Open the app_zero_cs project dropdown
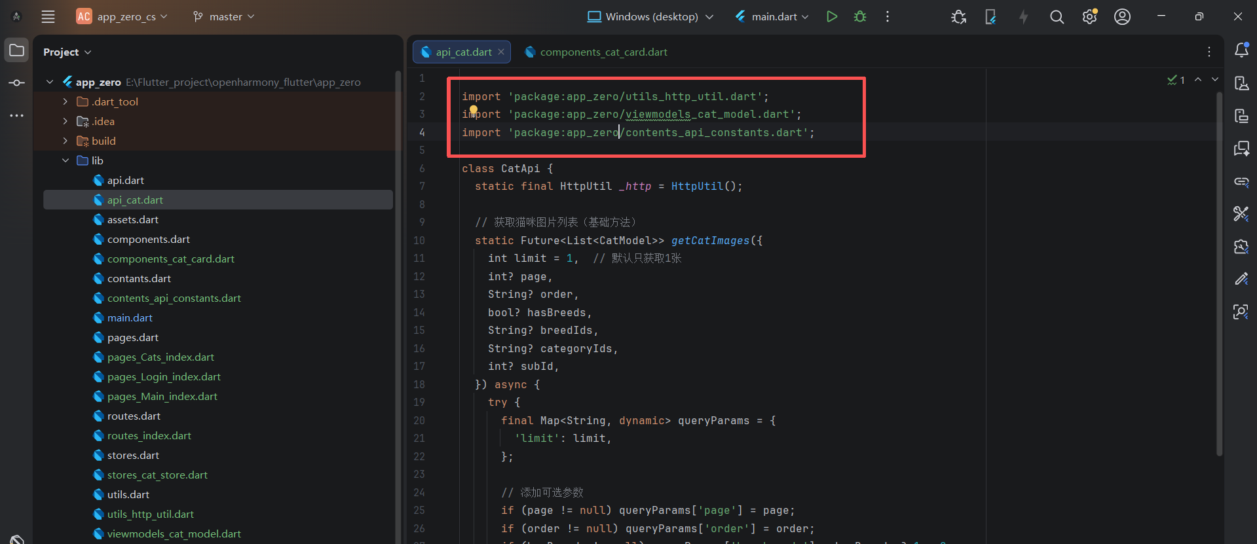The height and width of the screenshot is (544, 1257). click(x=122, y=17)
